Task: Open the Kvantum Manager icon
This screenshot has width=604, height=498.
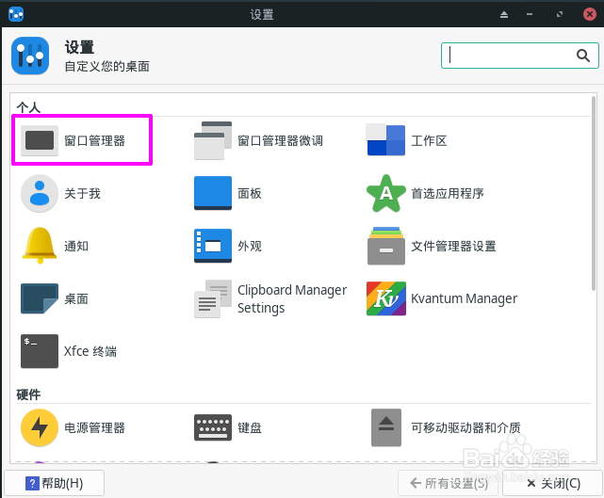Action: point(386,298)
